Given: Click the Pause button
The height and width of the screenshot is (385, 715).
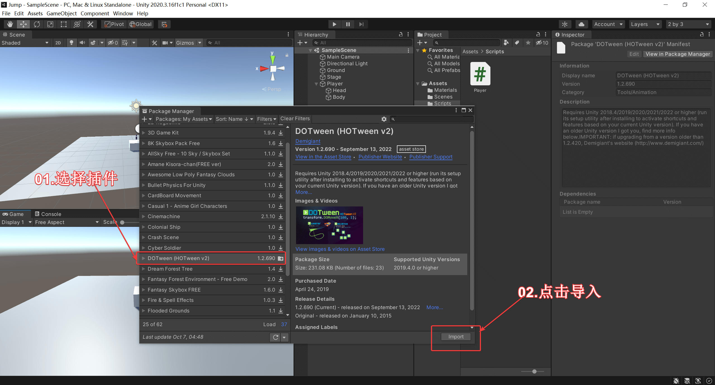Looking at the screenshot, I should 348,24.
